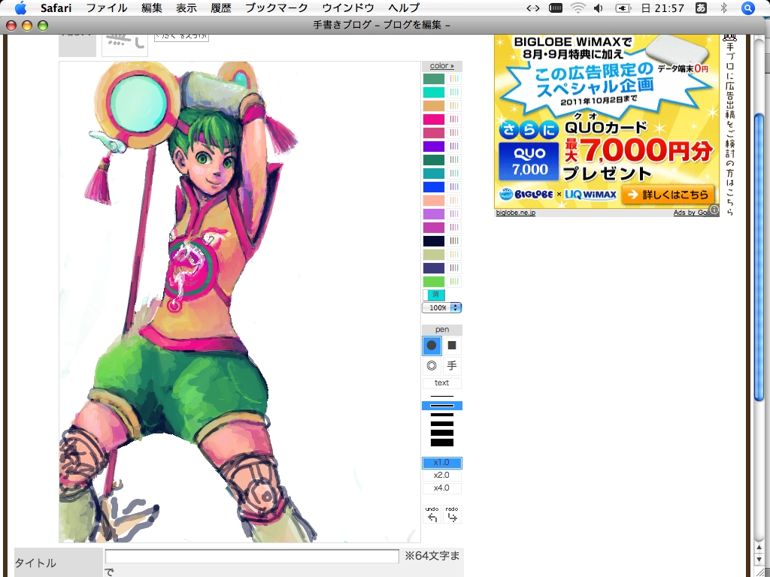Set zoom to x4.0

click(441, 488)
